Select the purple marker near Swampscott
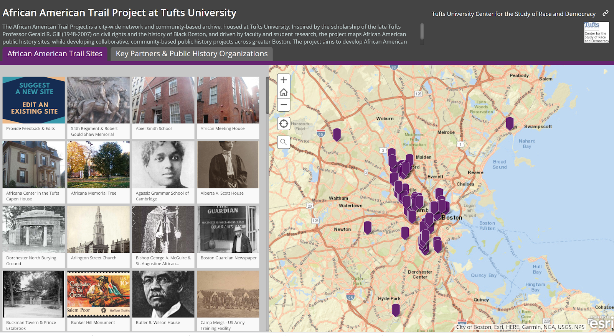Screen dimensions: 614x336 (510, 124)
